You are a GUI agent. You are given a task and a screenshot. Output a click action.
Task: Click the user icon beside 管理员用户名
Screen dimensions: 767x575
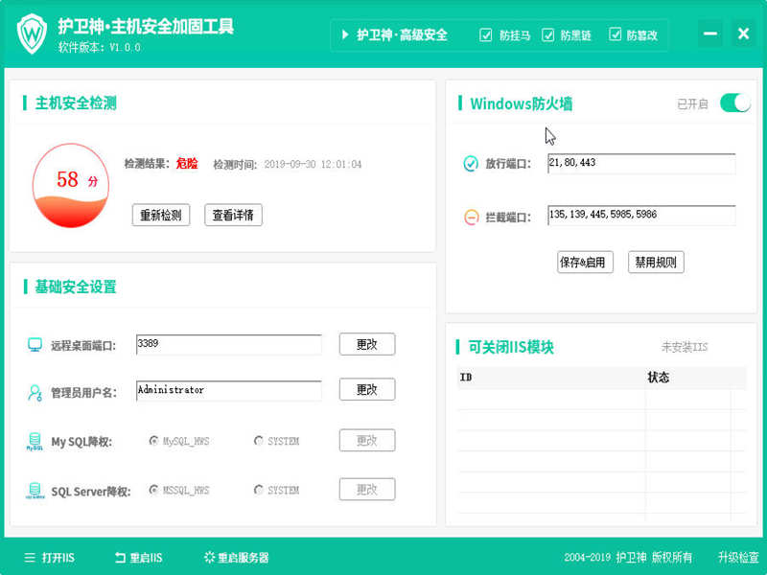tap(35, 392)
